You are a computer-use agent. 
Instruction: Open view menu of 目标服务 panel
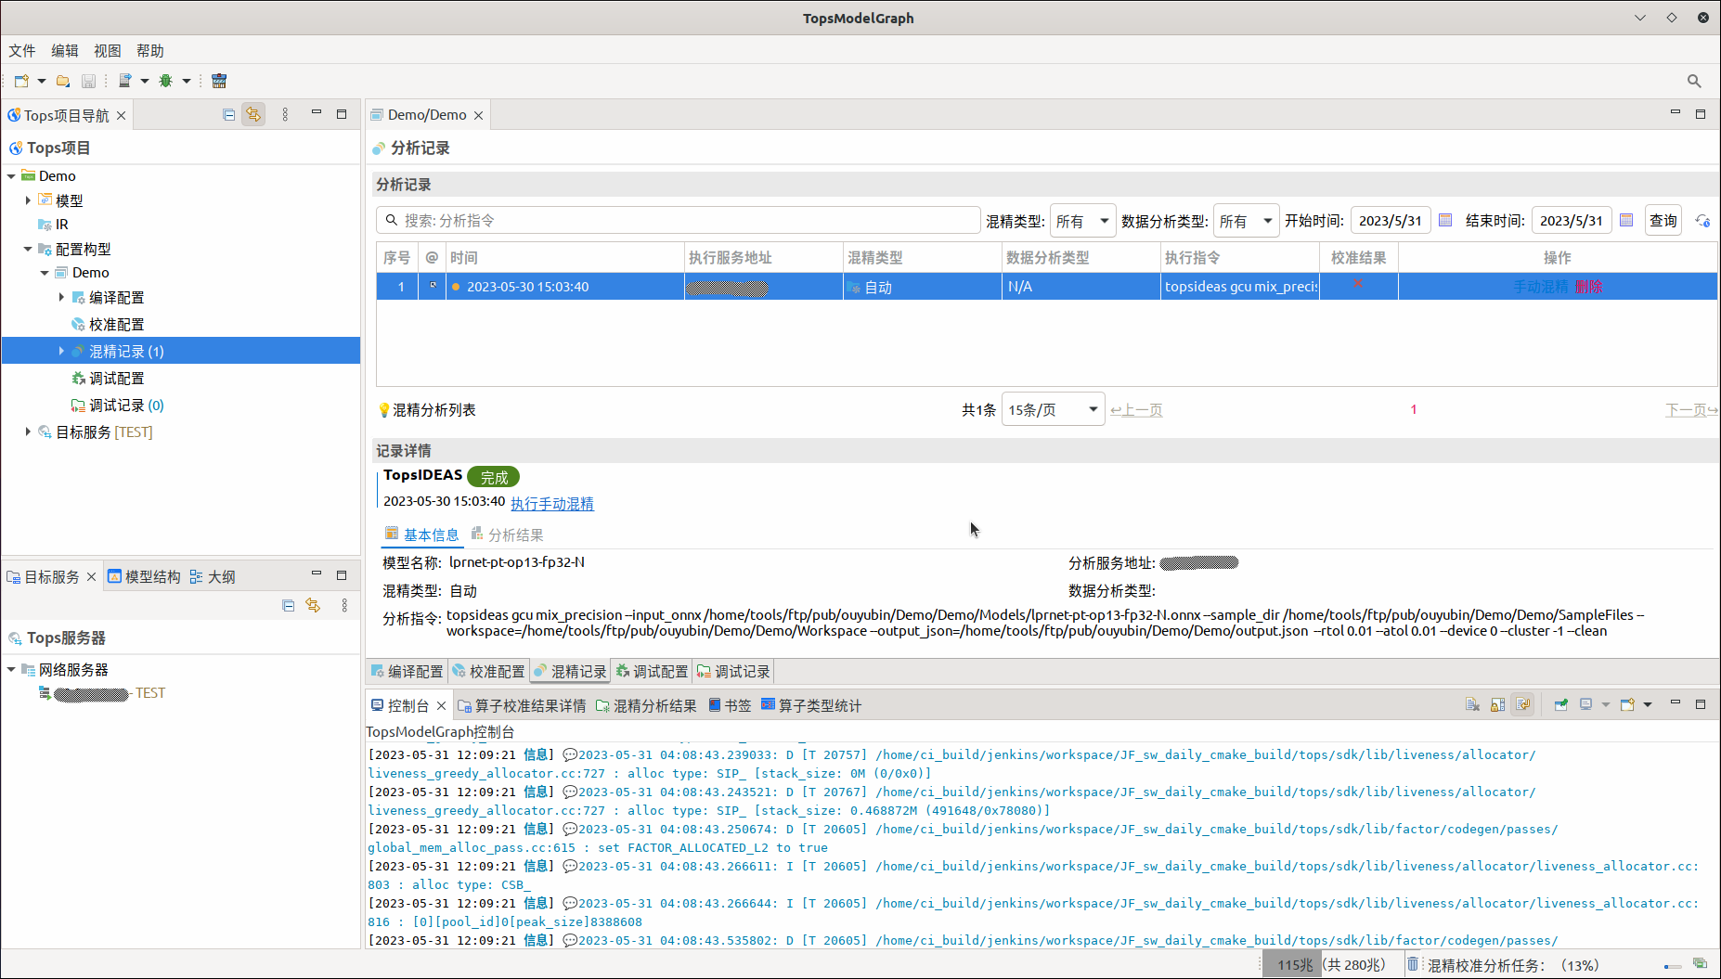coord(344,605)
